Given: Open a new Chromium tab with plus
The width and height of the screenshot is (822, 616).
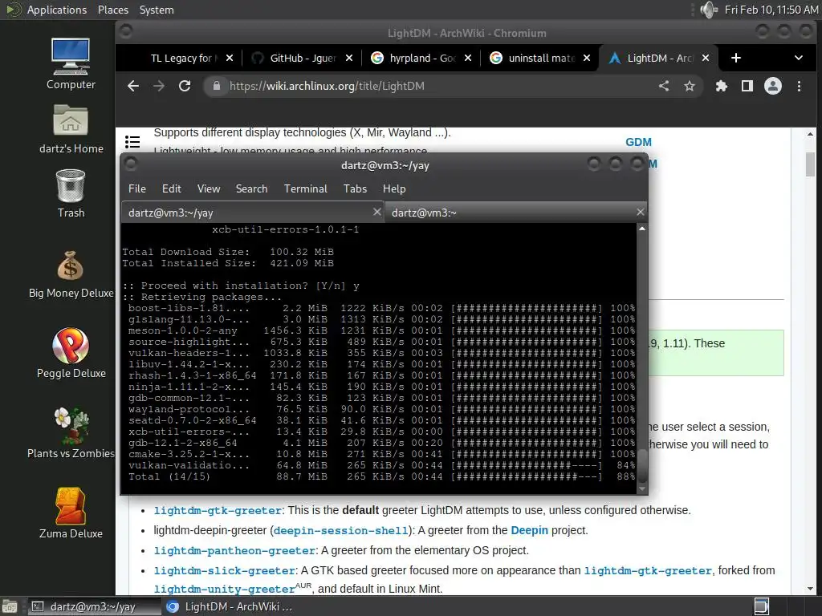Looking at the screenshot, I should [736, 58].
